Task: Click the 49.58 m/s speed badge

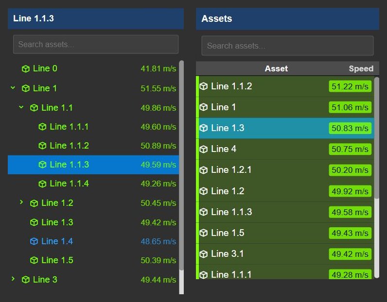Action: point(350,212)
